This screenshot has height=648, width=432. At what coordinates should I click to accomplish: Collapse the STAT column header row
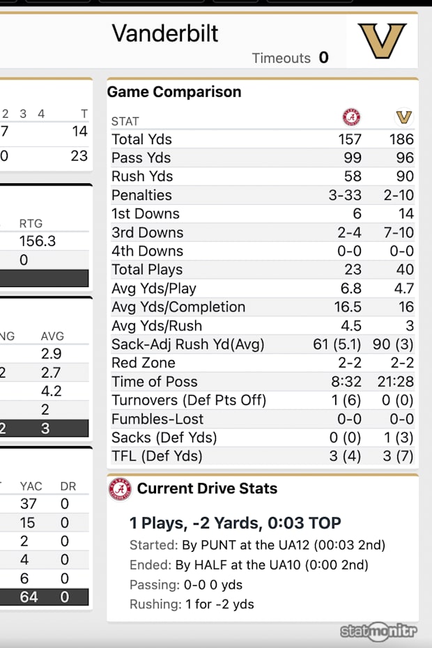click(x=123, y=121)
